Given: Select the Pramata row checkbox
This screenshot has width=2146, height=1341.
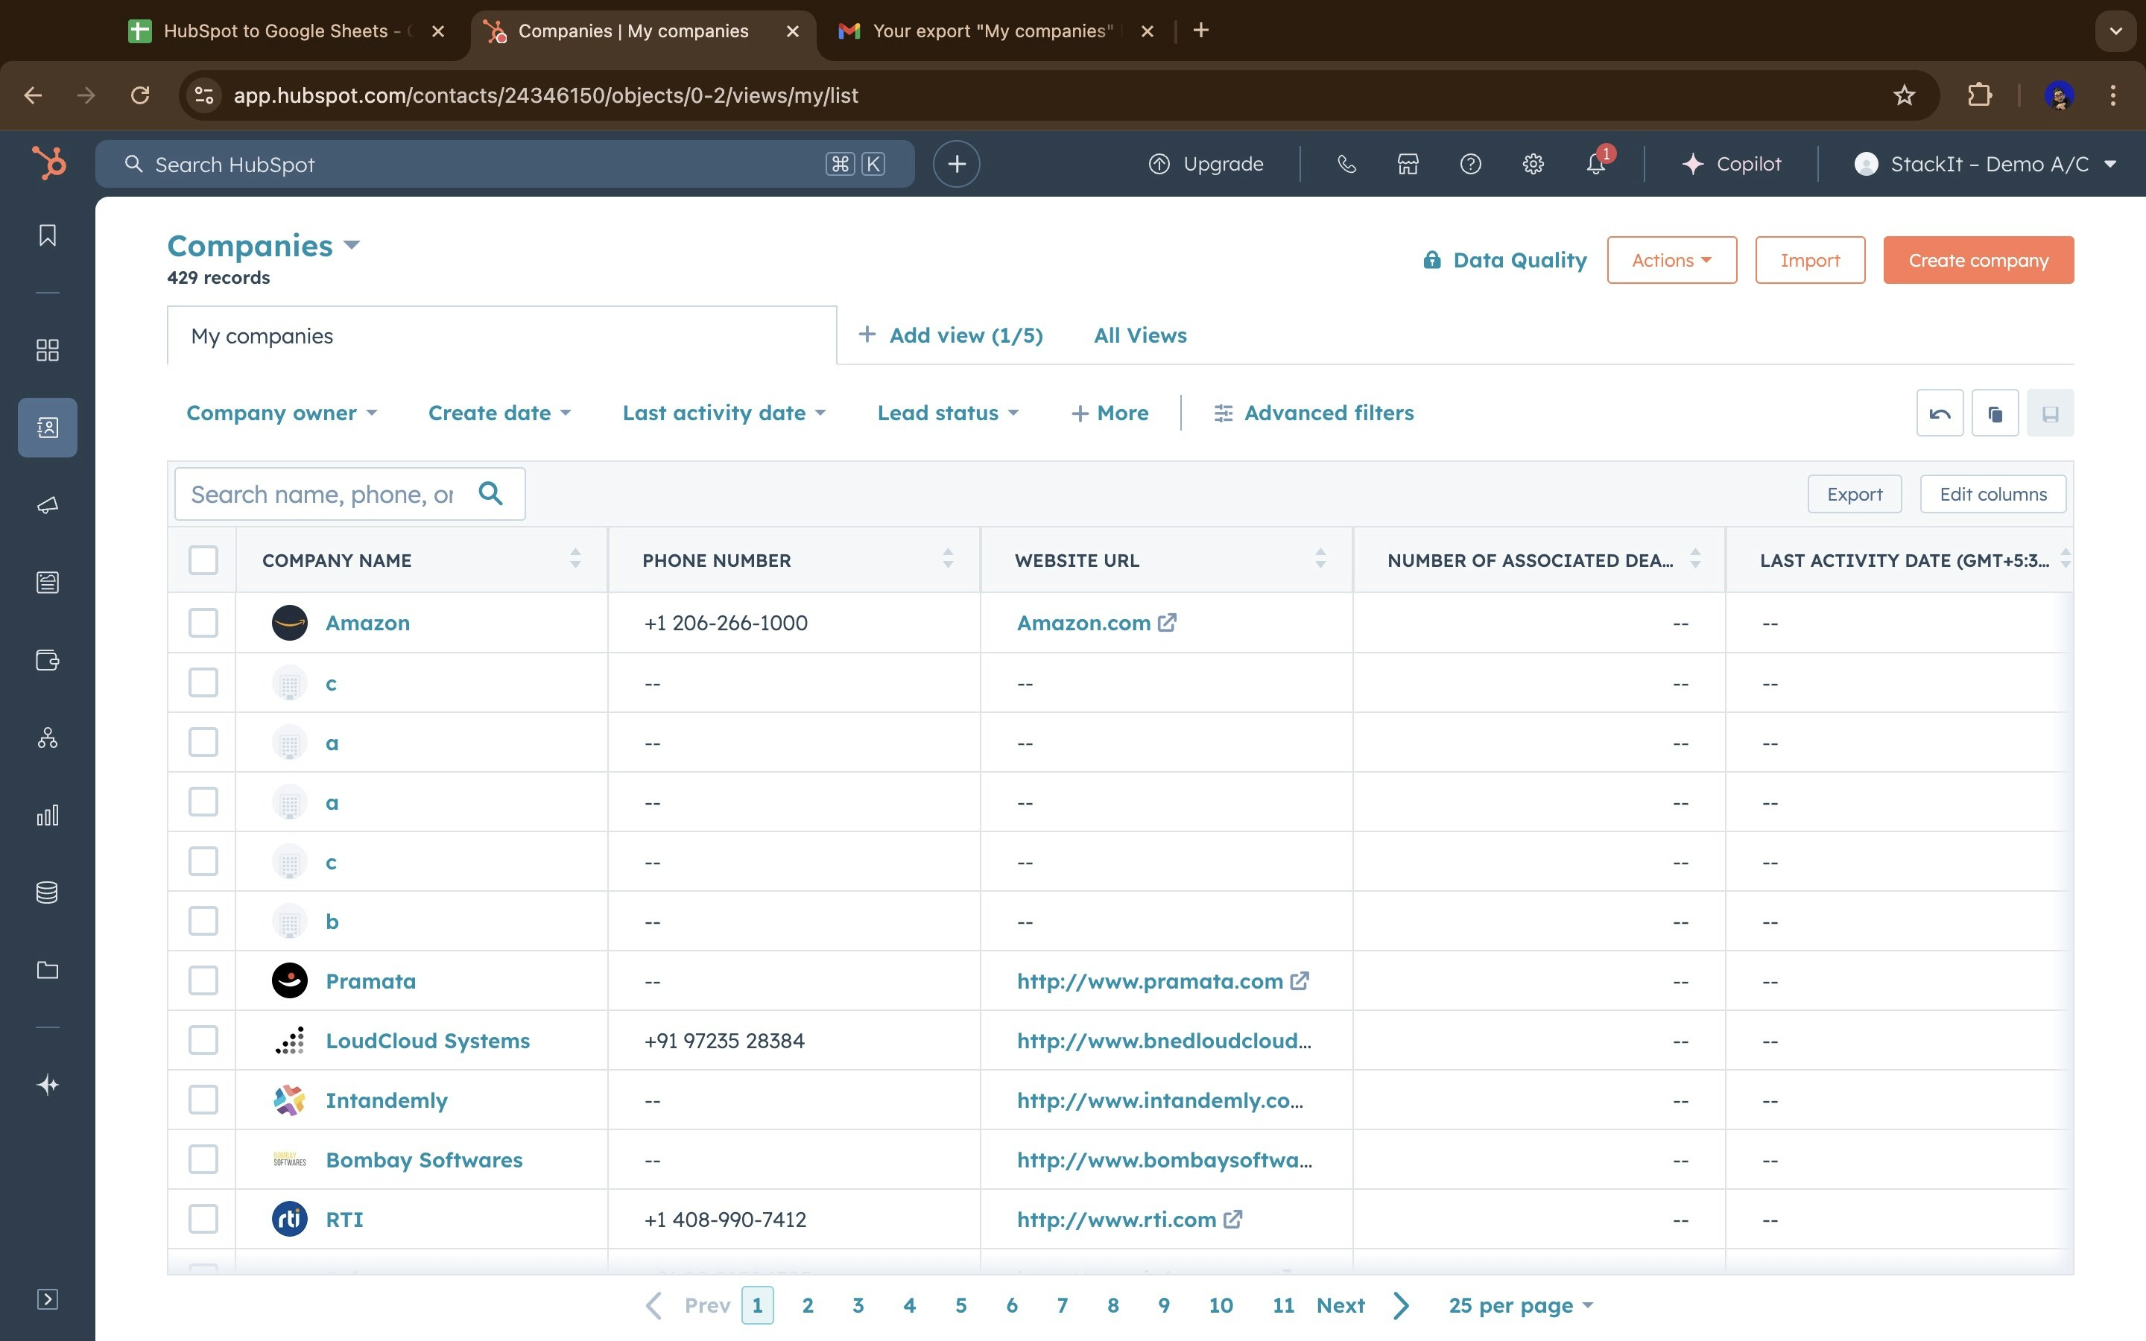Looking at the screenshot, I should 203,981.
